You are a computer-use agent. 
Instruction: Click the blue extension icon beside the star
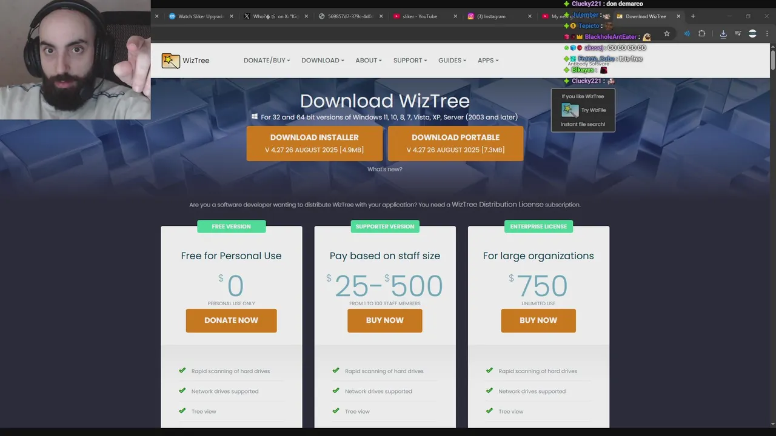point(687,34)
